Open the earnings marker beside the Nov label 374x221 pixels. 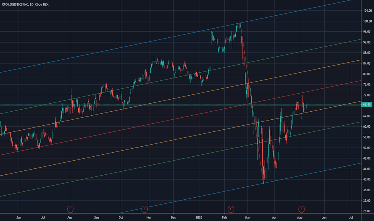(144, 209)
